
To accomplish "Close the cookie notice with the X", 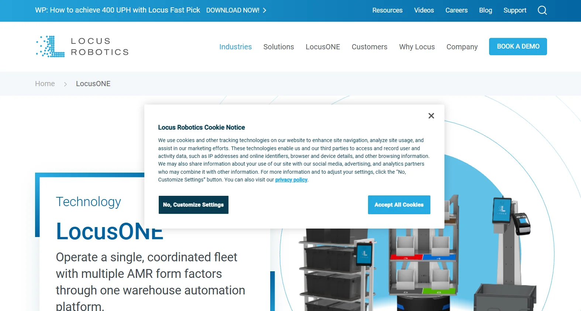I will pyautogui.click(x=431, y=116).
